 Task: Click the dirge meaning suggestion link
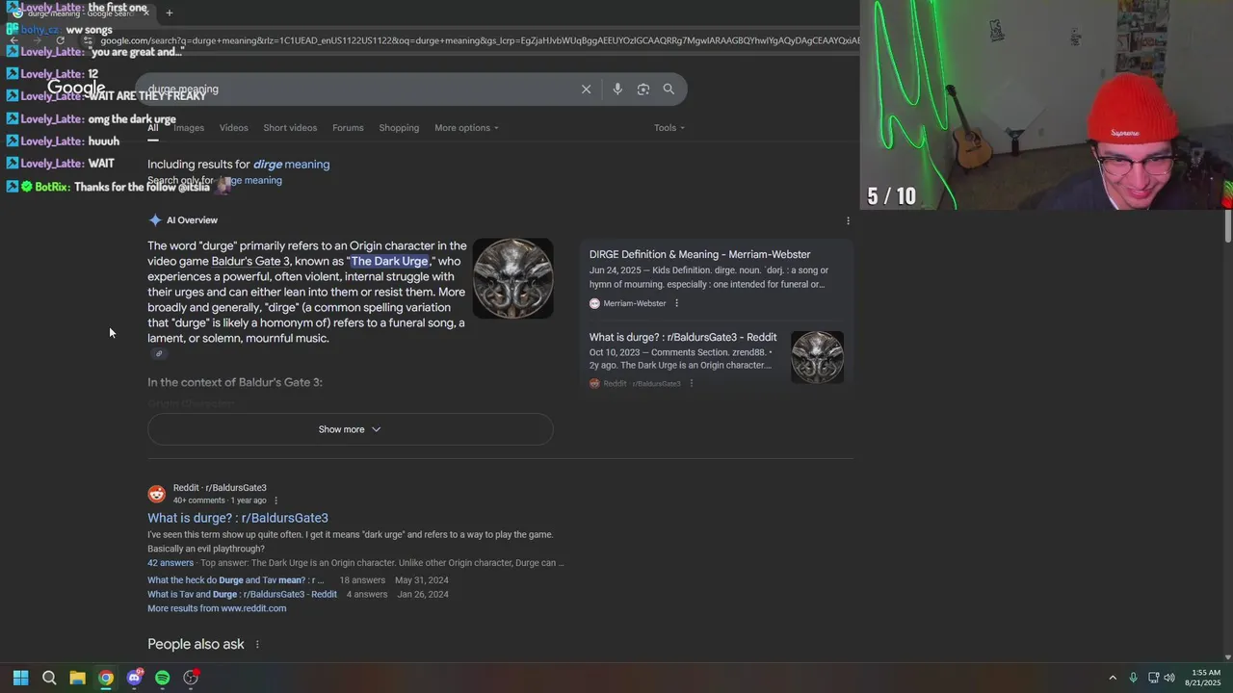[291, 165]
